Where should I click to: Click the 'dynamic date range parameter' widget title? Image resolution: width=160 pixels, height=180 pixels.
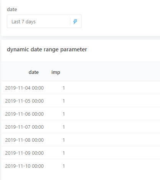47,49
